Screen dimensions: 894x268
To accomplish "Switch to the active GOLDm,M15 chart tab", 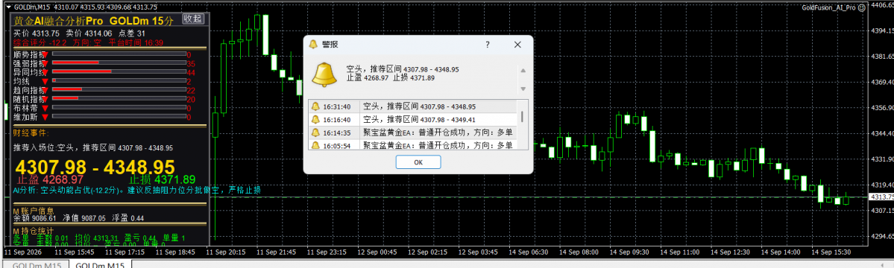I will 101,264.
